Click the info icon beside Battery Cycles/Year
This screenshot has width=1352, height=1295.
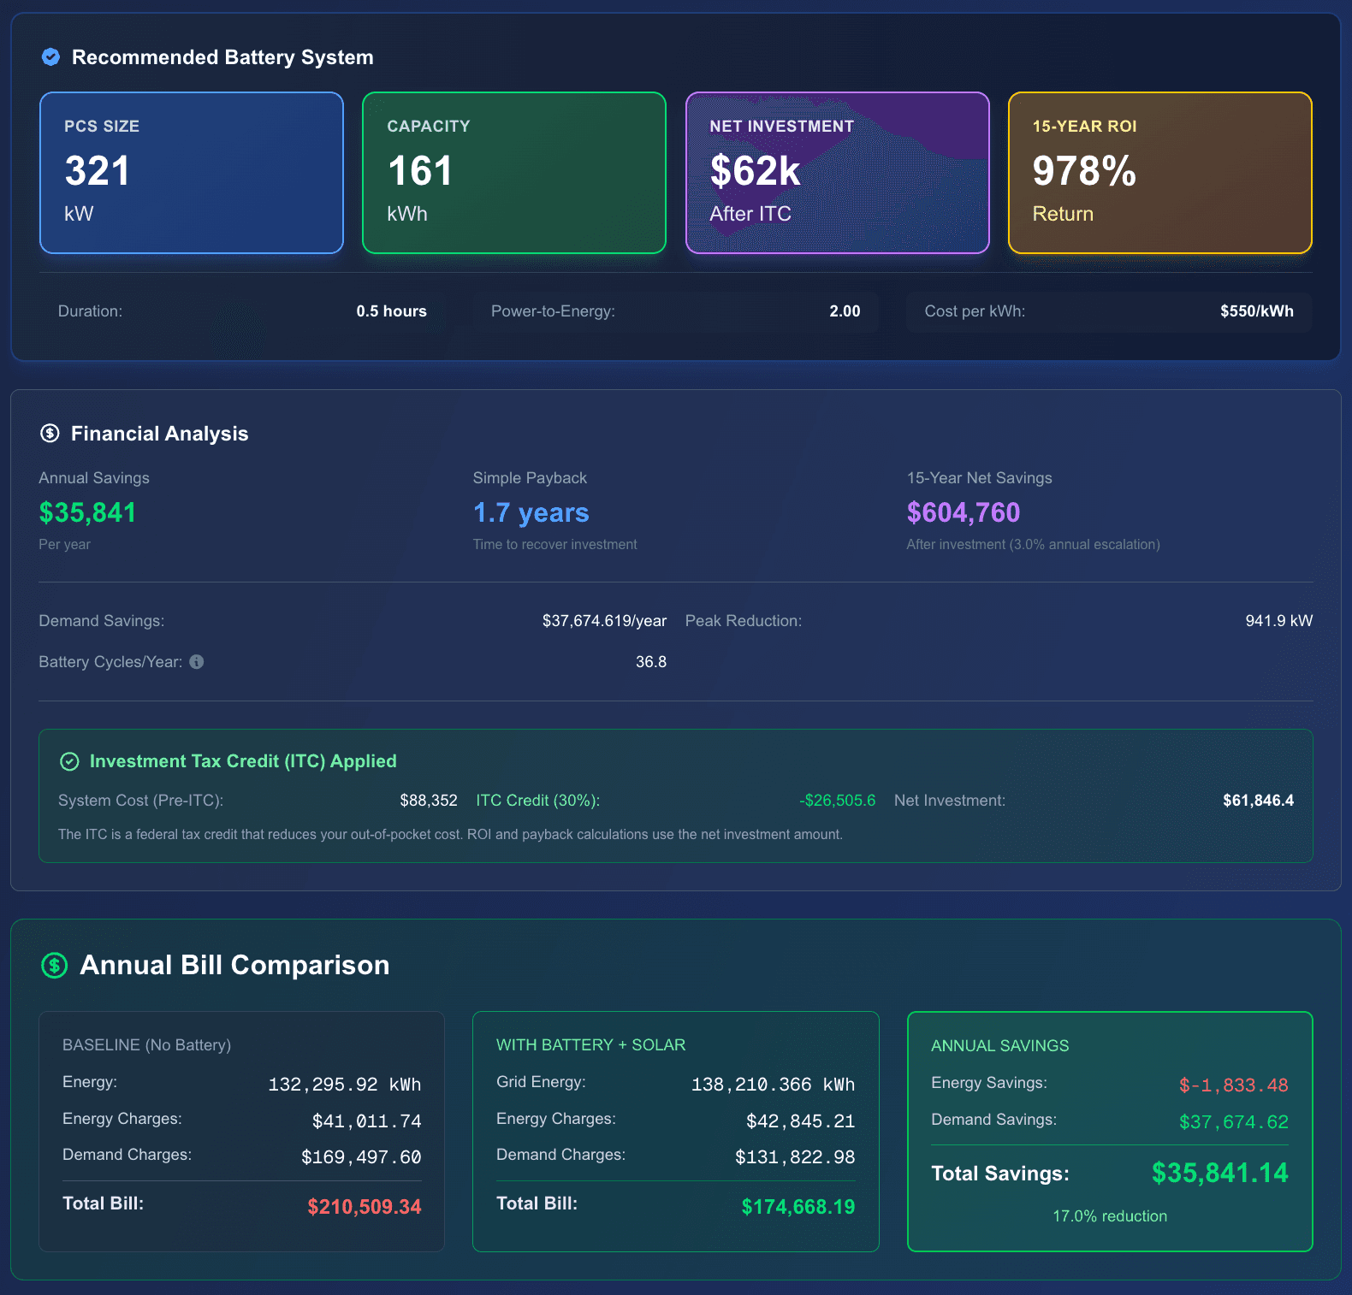(197, 662)
